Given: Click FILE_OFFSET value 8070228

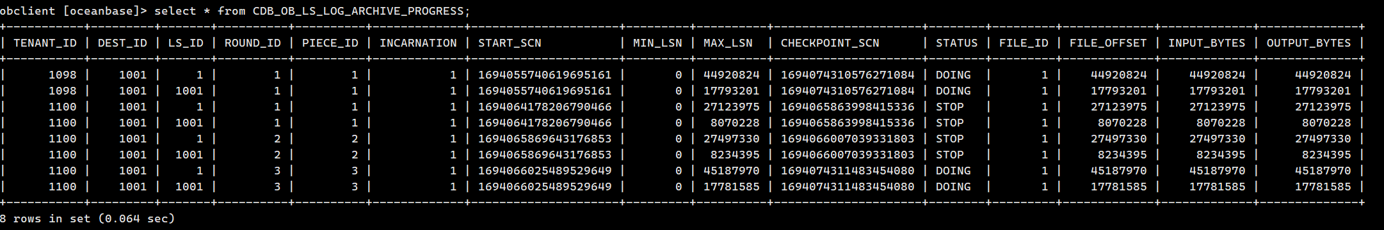Looking at the screenshot, I should coord(1122,123).
